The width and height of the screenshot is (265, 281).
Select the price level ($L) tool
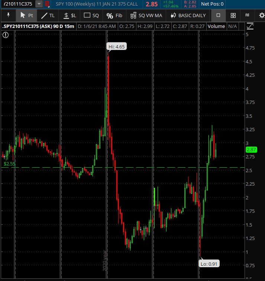pos(70,15)
